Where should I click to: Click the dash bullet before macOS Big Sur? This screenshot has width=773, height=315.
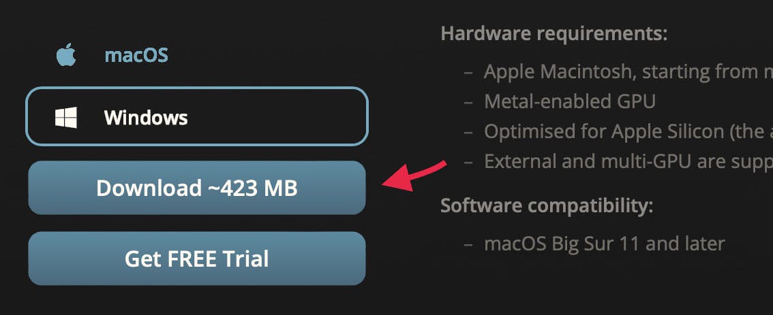[468, 244]
